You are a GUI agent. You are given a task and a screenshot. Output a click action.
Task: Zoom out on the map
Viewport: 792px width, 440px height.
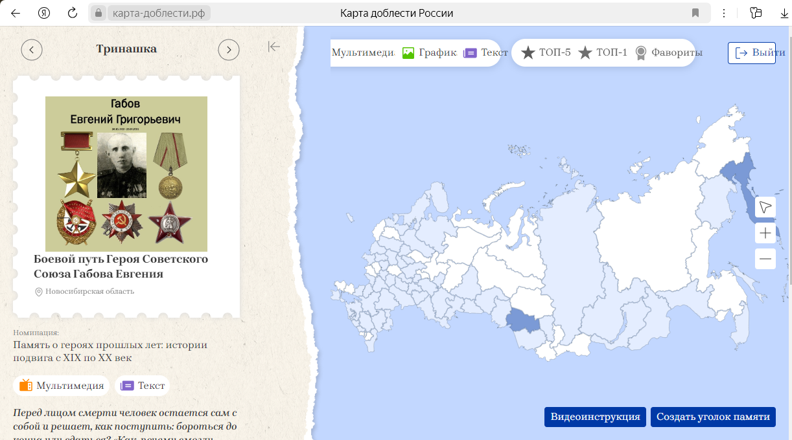point(765,259)
